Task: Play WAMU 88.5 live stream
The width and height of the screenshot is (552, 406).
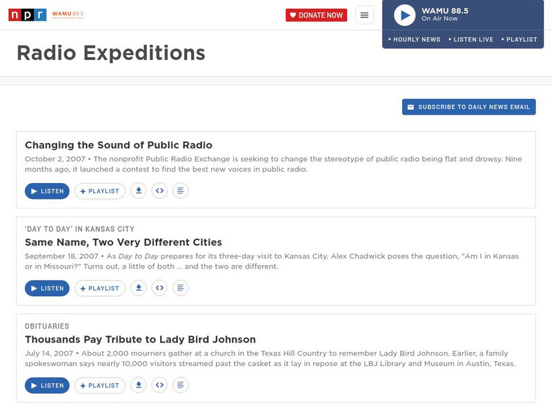Action: point(404,14)
